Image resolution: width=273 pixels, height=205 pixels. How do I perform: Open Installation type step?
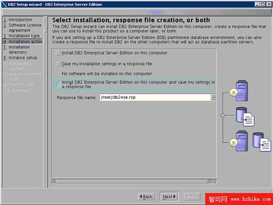pos(21,36)
